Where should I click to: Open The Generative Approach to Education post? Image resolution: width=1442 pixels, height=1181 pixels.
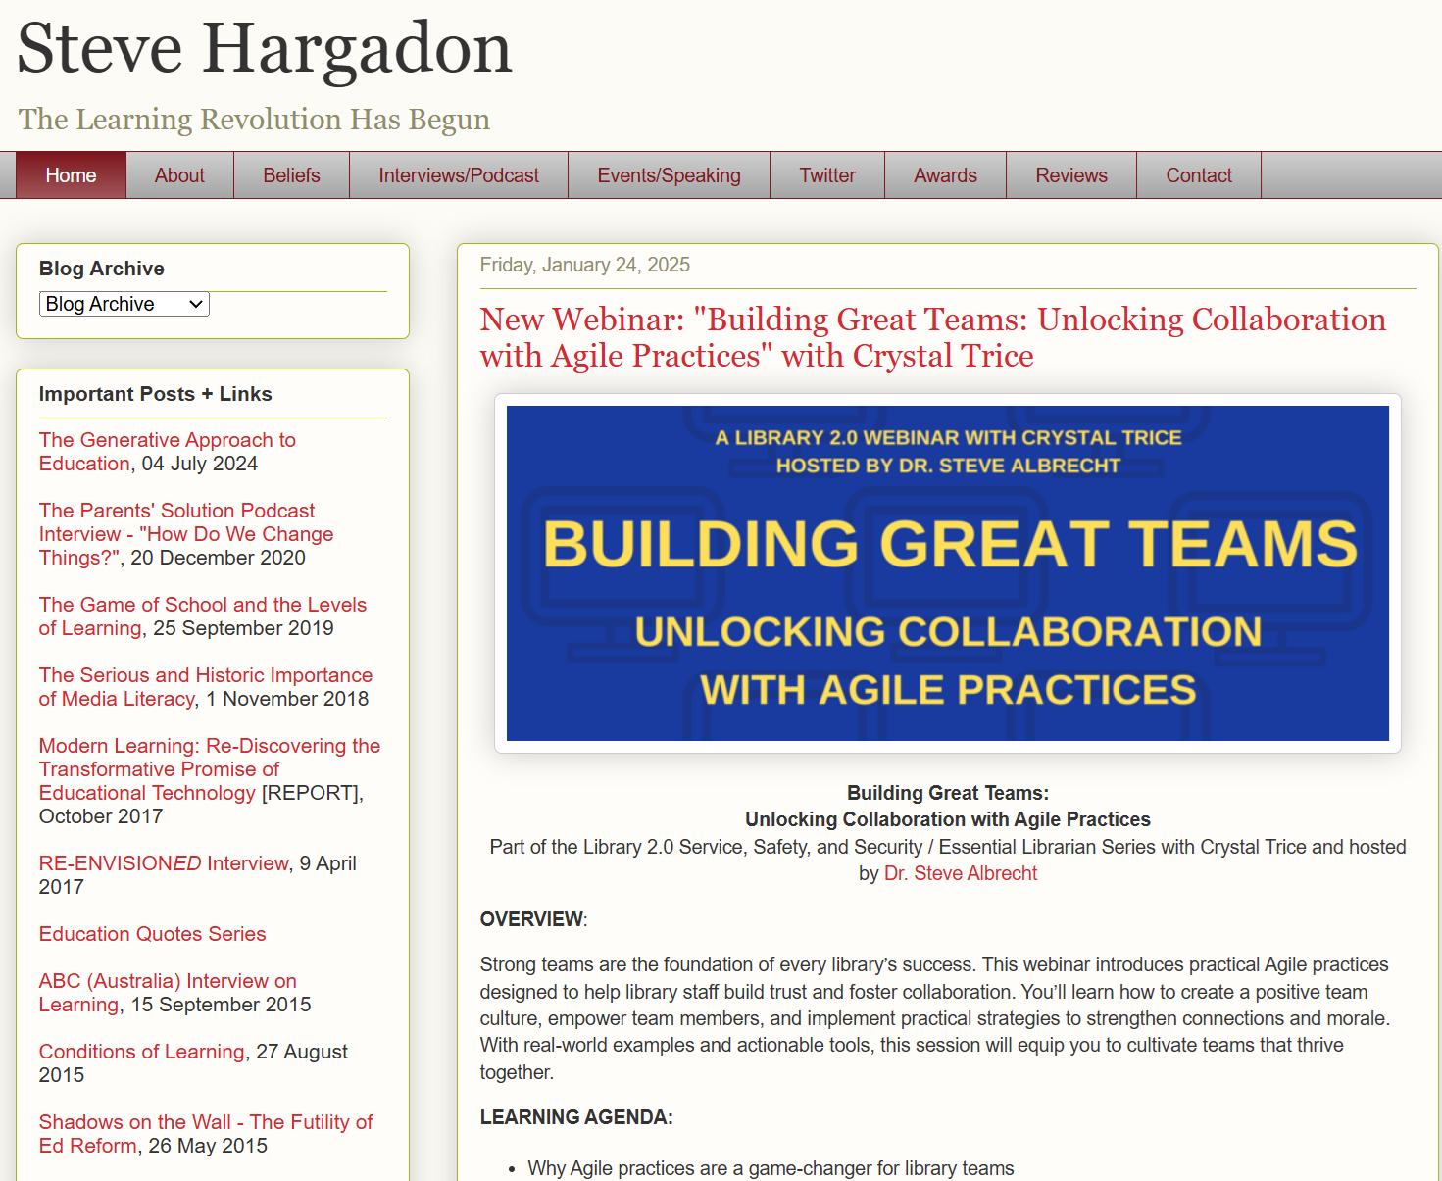coord(167,440)
